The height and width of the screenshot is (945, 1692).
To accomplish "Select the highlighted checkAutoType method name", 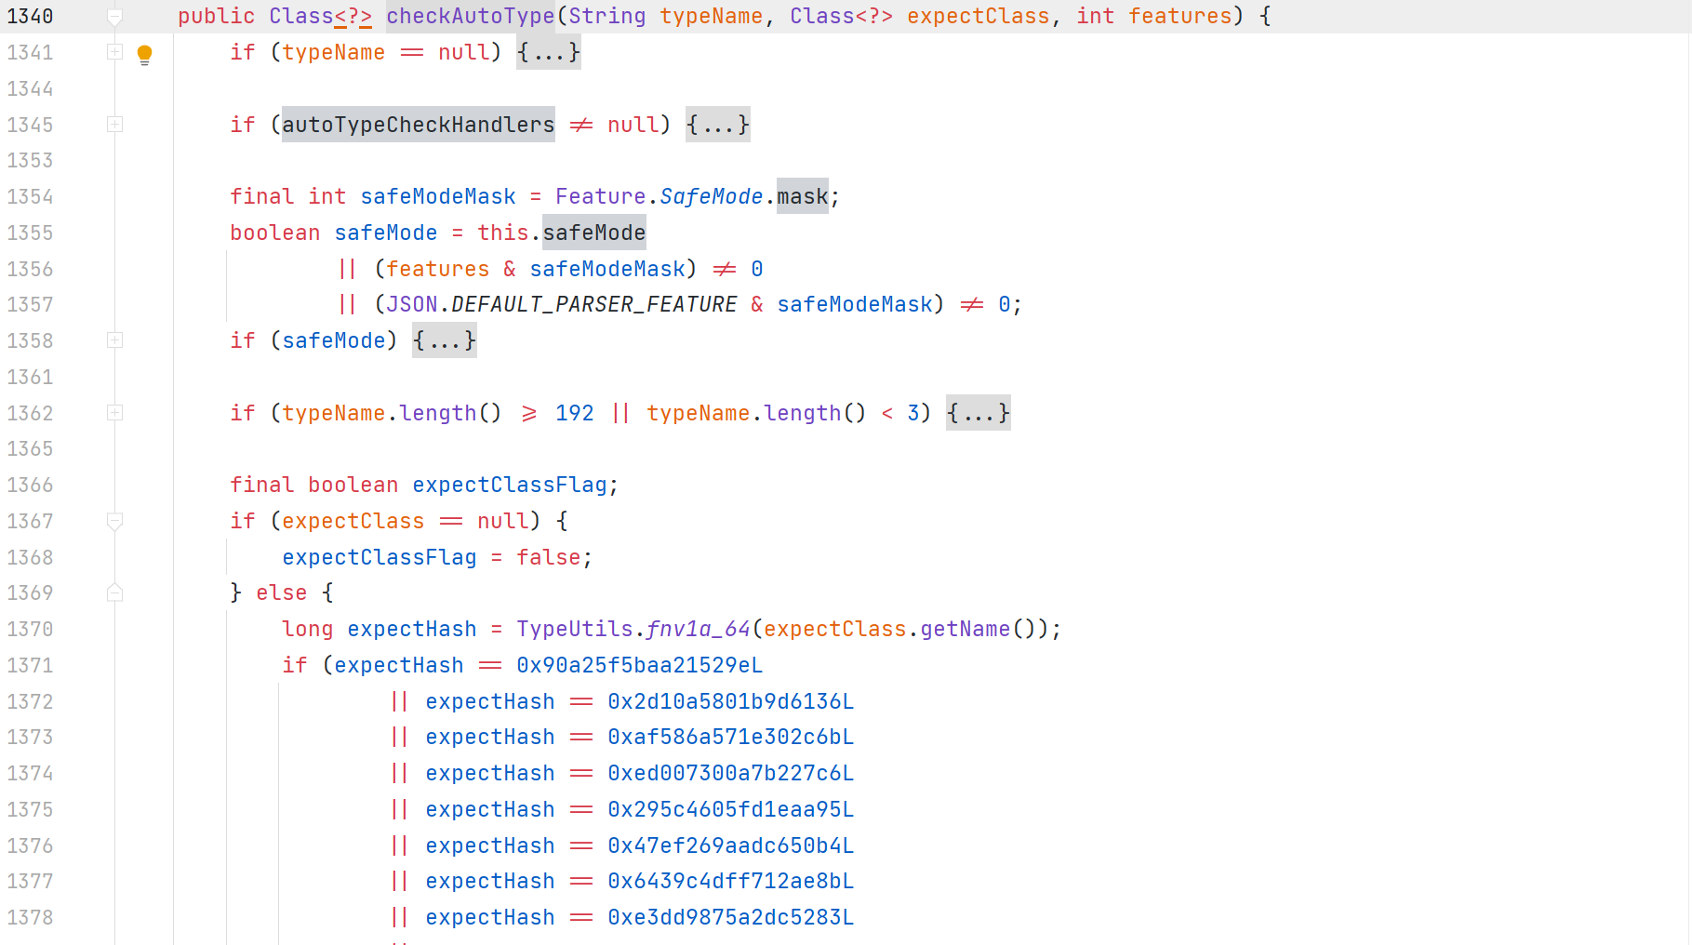I will point(470,16).
